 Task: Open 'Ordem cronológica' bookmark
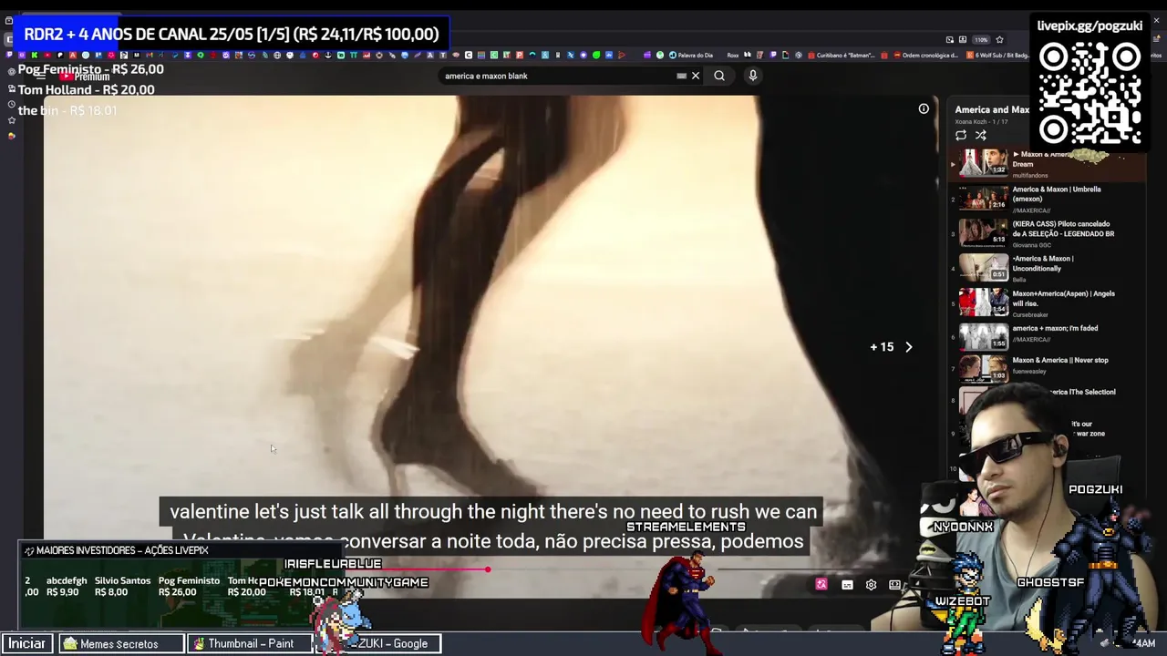coord(925,56)
